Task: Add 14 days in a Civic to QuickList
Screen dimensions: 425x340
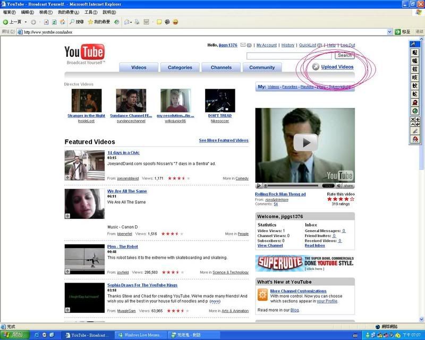Action: [x=67, y=177]
